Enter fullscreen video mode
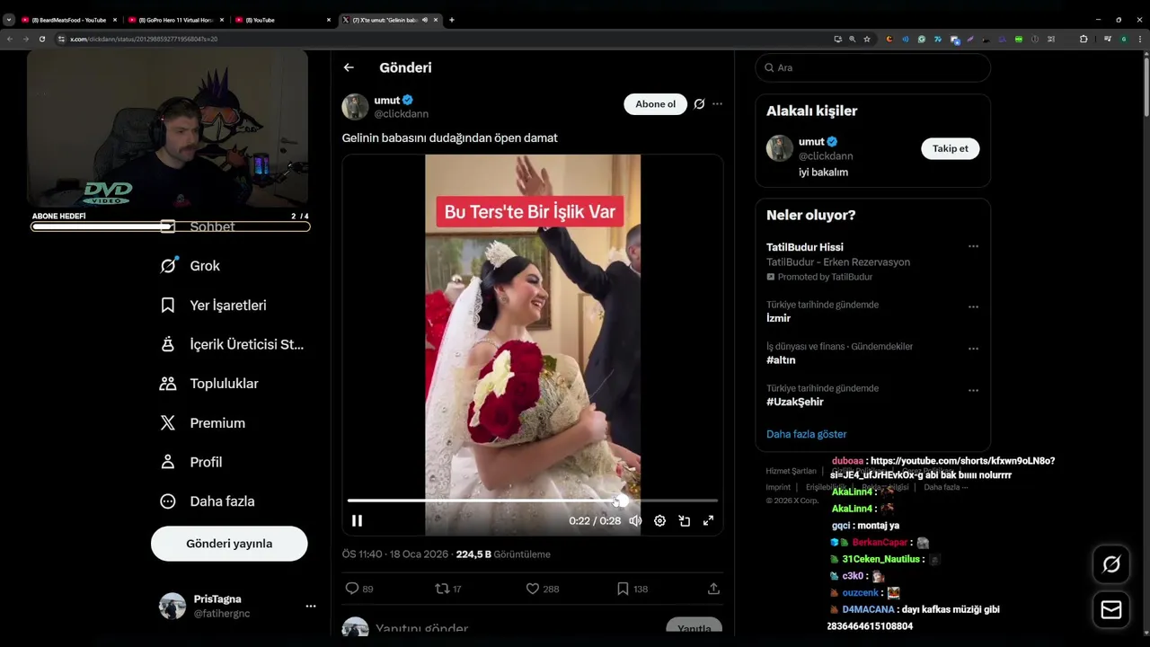1150x647 pixels. (708, 520)
